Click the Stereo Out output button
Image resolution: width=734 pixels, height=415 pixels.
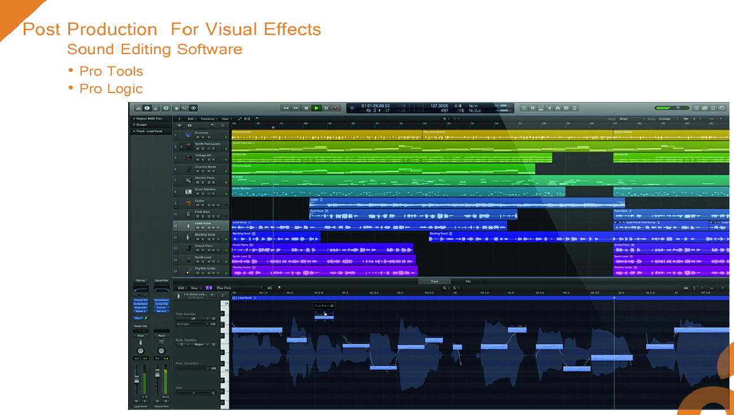tap(140, 326)
